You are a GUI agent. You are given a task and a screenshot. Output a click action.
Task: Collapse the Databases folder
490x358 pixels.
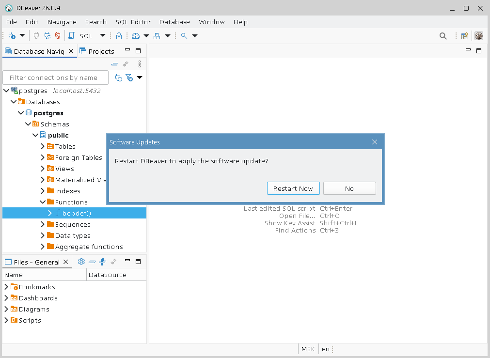14,102
